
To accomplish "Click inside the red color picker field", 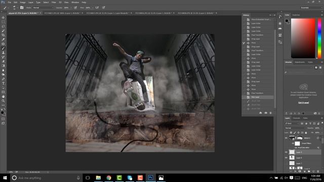I will [303, 38].
